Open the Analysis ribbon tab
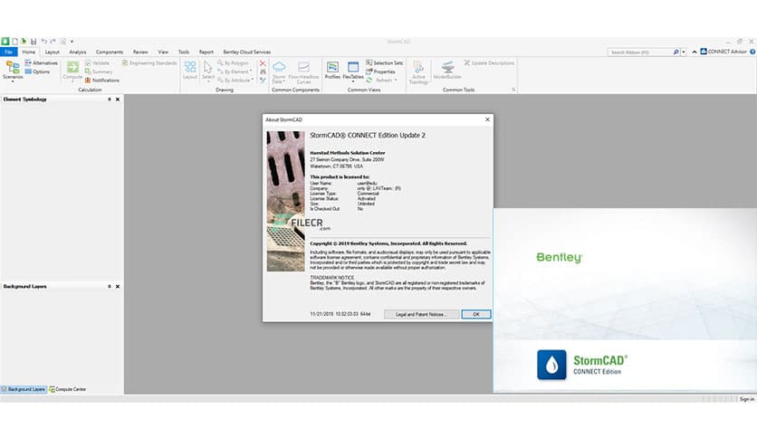Image resolution: width=757 pixels, height=438 pixels. click(x=78, y=52)
